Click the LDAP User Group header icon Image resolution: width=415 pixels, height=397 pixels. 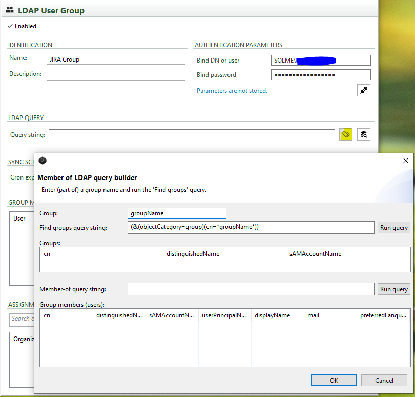coord(10,10)
